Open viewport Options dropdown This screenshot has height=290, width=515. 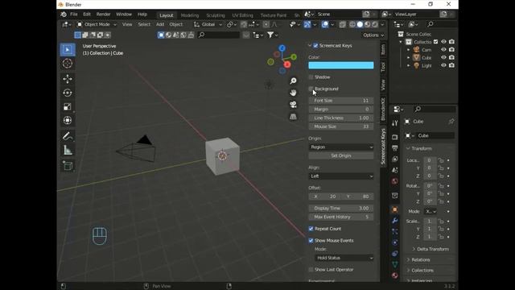(x=373, y=35)
